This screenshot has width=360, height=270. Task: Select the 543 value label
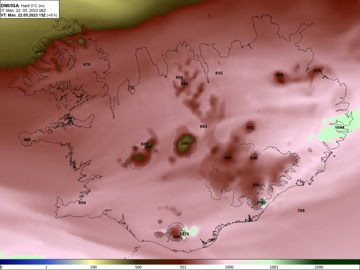[184, 84]
